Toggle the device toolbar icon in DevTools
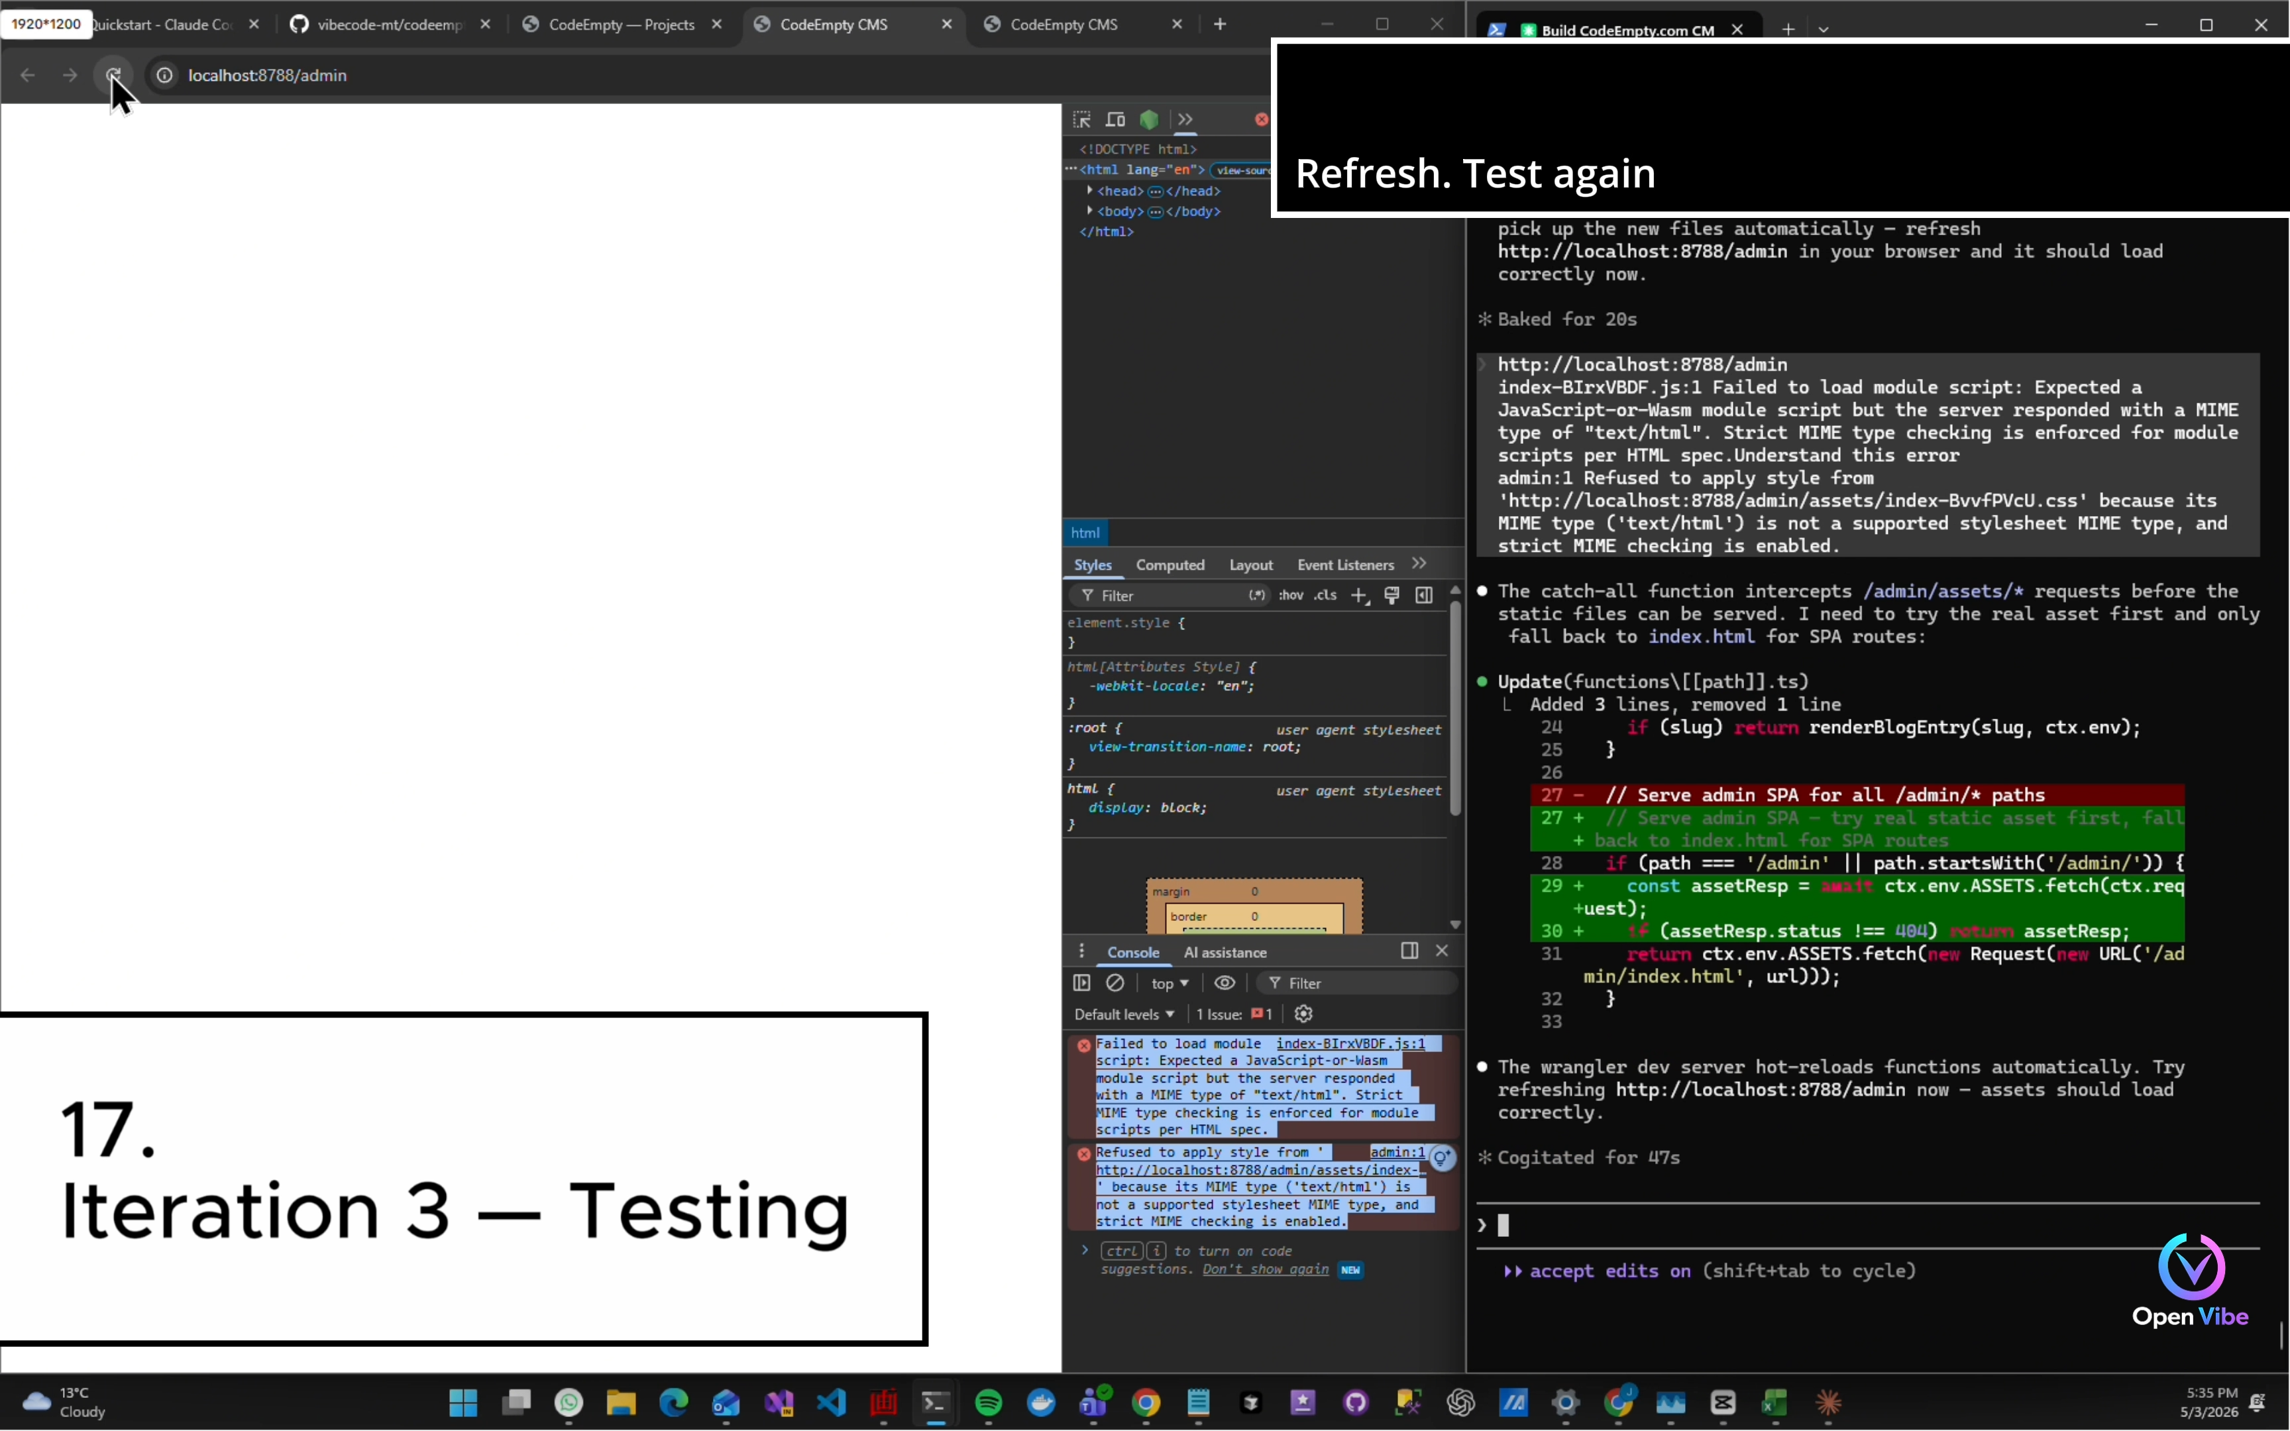This screenshot has width=2290, height=1431. point(1116,119)
